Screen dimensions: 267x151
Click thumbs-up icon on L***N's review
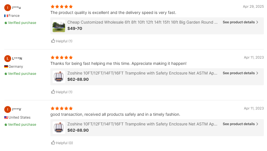[x=53, y=92]
